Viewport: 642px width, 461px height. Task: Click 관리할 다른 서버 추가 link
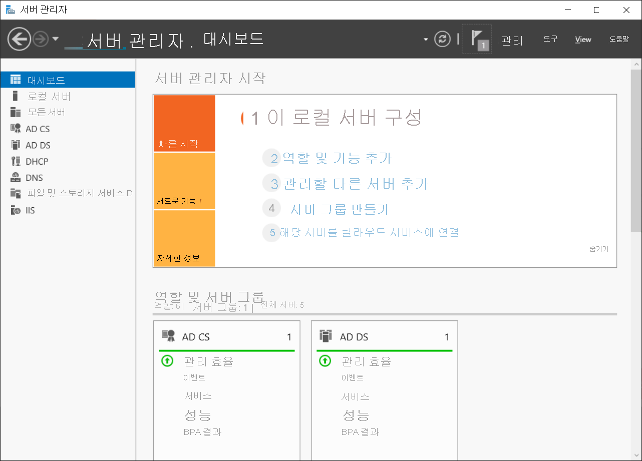coord(356,184)
